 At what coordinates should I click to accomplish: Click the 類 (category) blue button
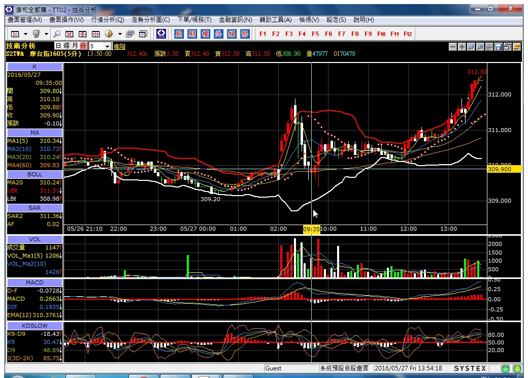[232, 34]
